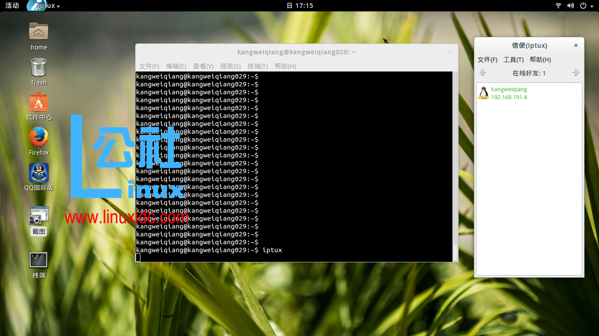Image resolution: width=599 pixels, height=336 pixels.
Task: Open 工具(T) menu in Iptux window
Action: [x=513, y=60]
